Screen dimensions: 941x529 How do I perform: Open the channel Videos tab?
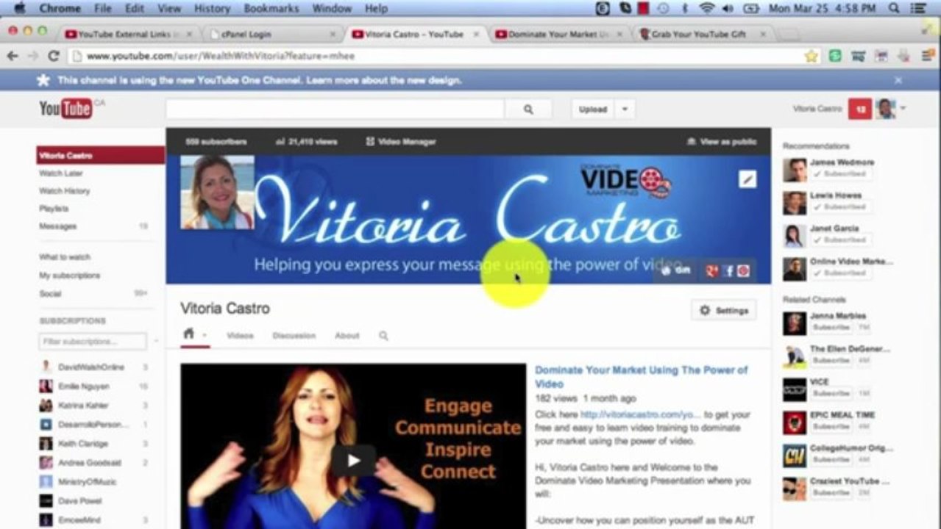click(x=240, y=336)
